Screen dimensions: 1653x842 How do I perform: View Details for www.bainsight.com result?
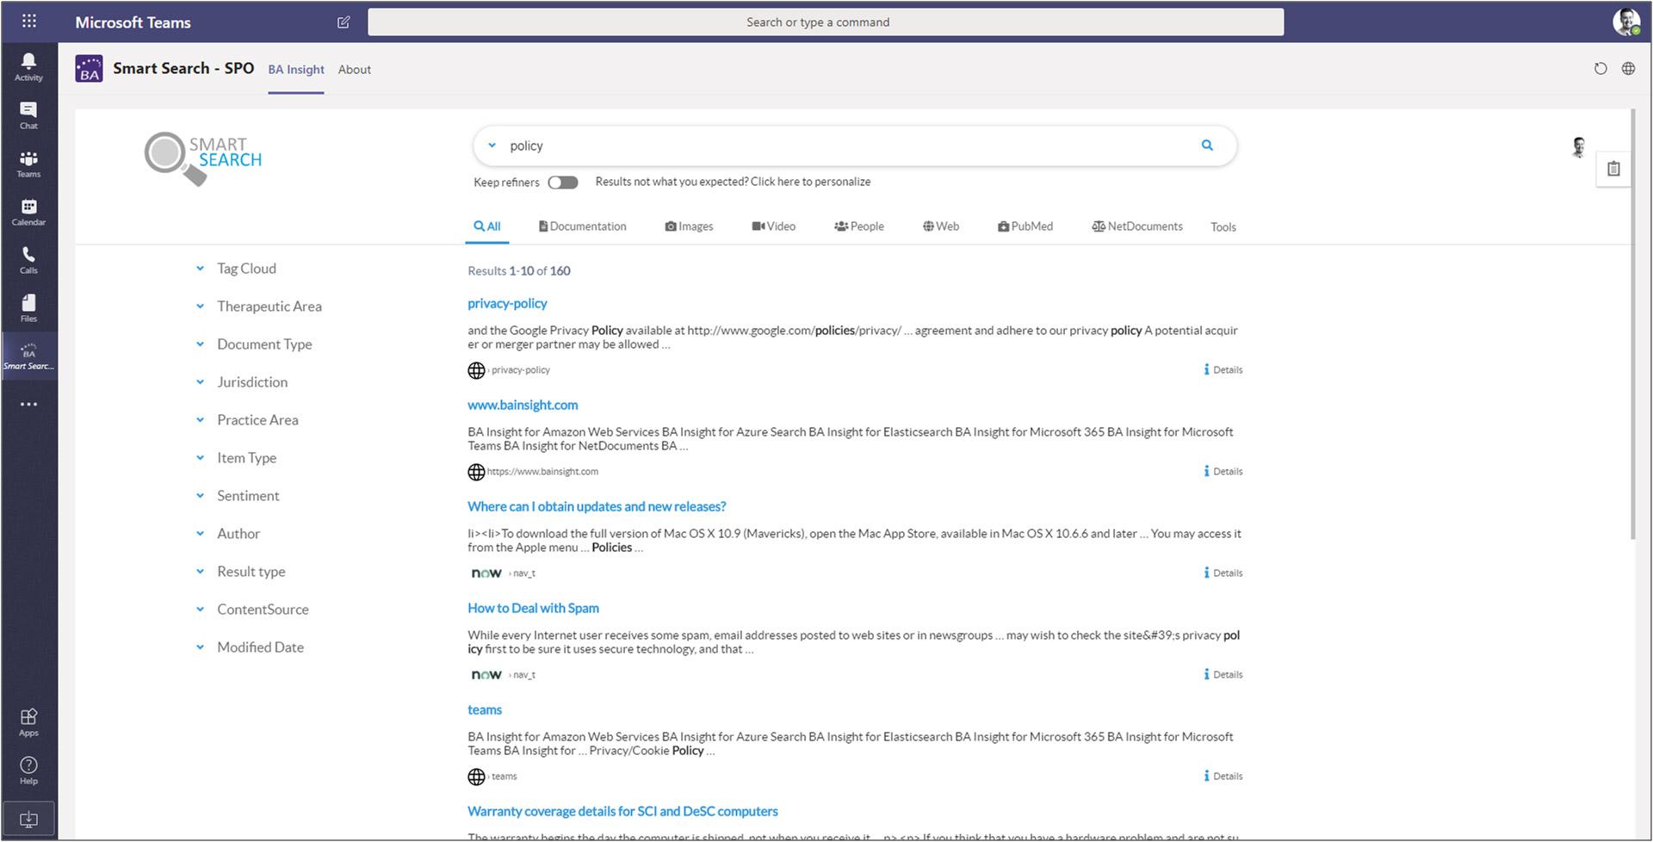coord(1223,472)
